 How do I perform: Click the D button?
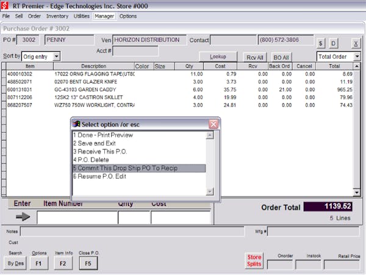coord(333,43)
